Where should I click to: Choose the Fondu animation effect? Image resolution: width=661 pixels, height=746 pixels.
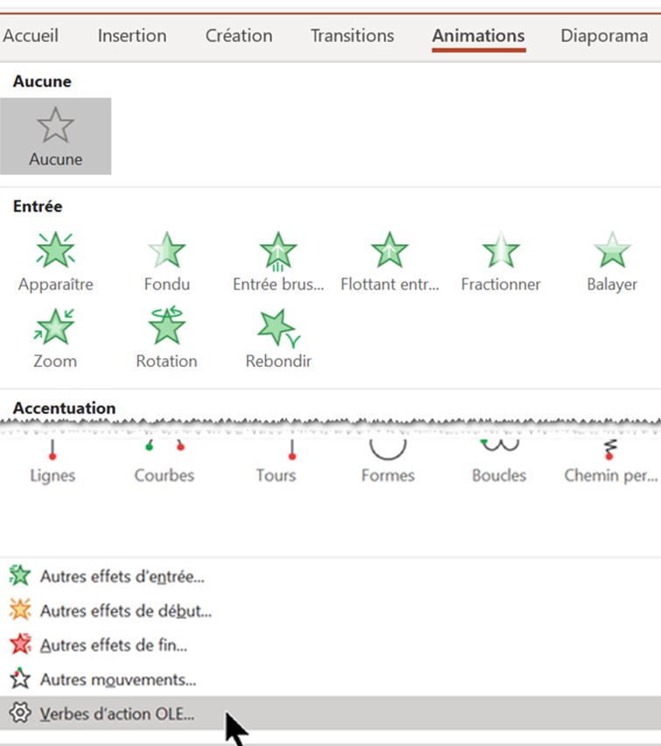coord(166,261)
